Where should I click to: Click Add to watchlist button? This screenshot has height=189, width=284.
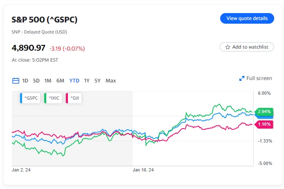point(247,47)
